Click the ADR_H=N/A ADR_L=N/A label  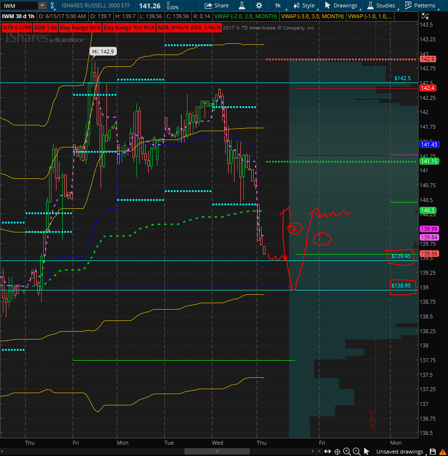[x=189, y=28]
